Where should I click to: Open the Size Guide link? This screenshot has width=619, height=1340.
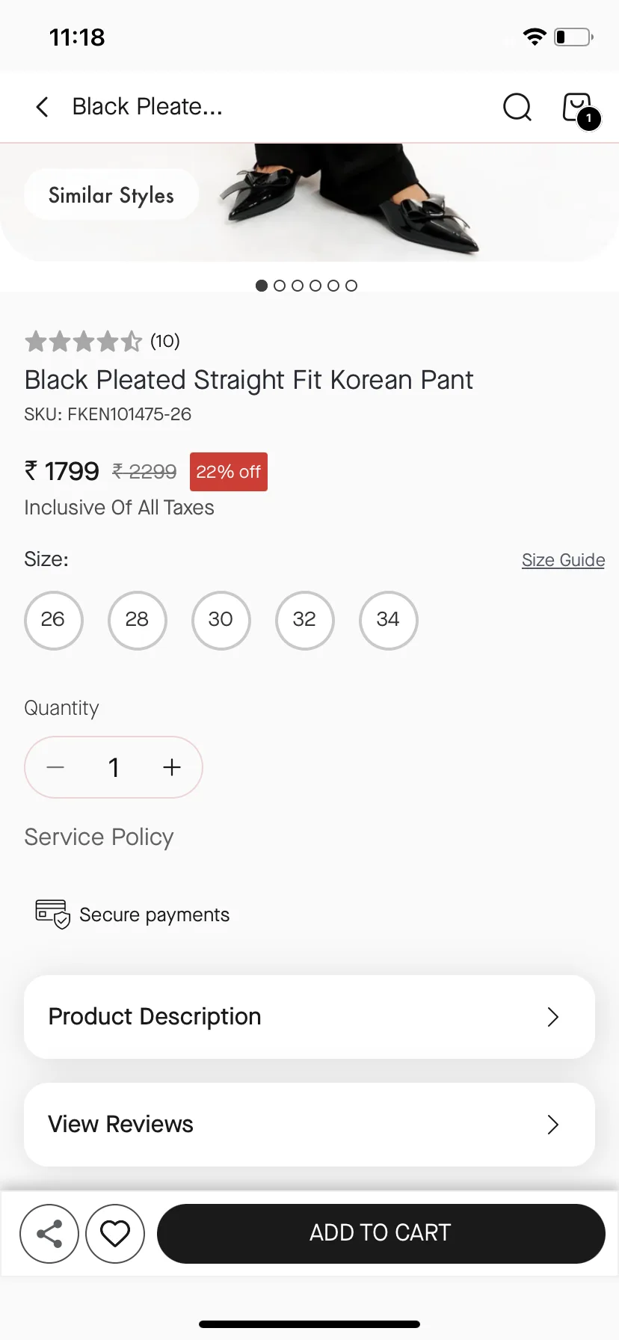tap(563, 560)
